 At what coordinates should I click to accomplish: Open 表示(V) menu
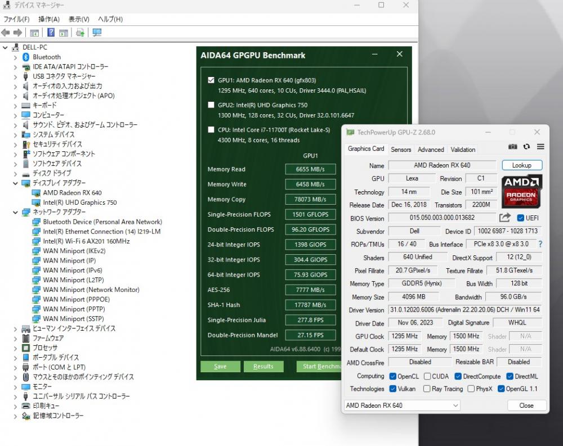79,19
